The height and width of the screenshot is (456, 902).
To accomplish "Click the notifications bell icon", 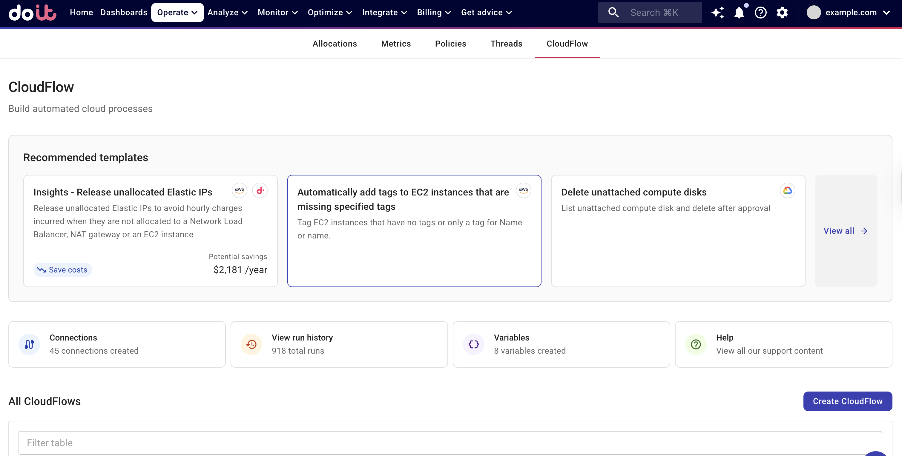I will [x=739, y=12].
